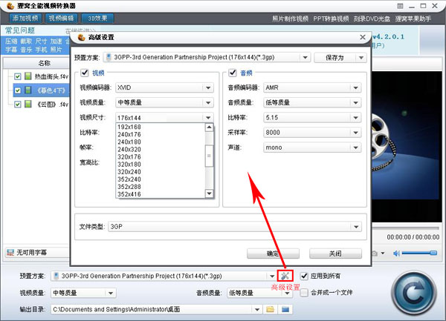Uncheck 应用到所有 checkbox
The height and width of the screenshot is (321, 446).
pos(304,276)
